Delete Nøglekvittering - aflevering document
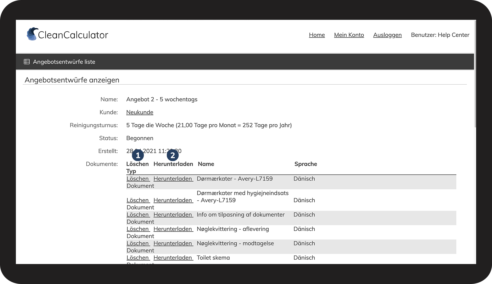Viewport: 492px width, 284px height. pyautogui.click(x=138, y=229)
